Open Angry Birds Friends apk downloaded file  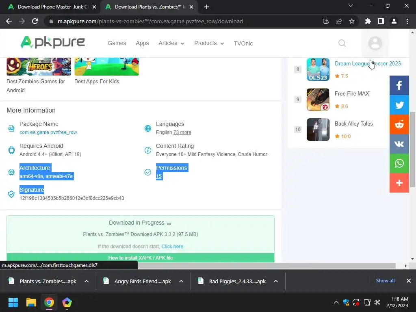tap(138, 281)
